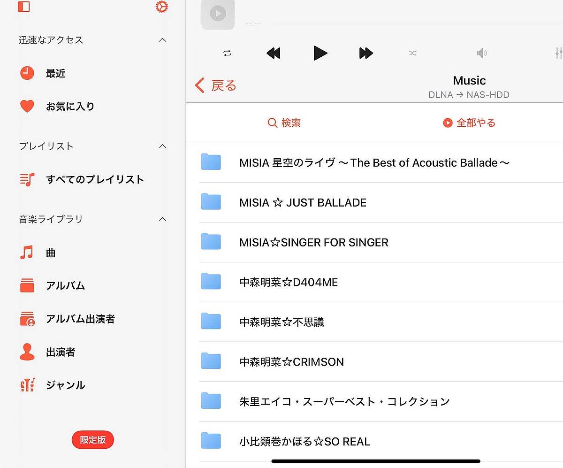Skip to previous track

click(273, 53)
